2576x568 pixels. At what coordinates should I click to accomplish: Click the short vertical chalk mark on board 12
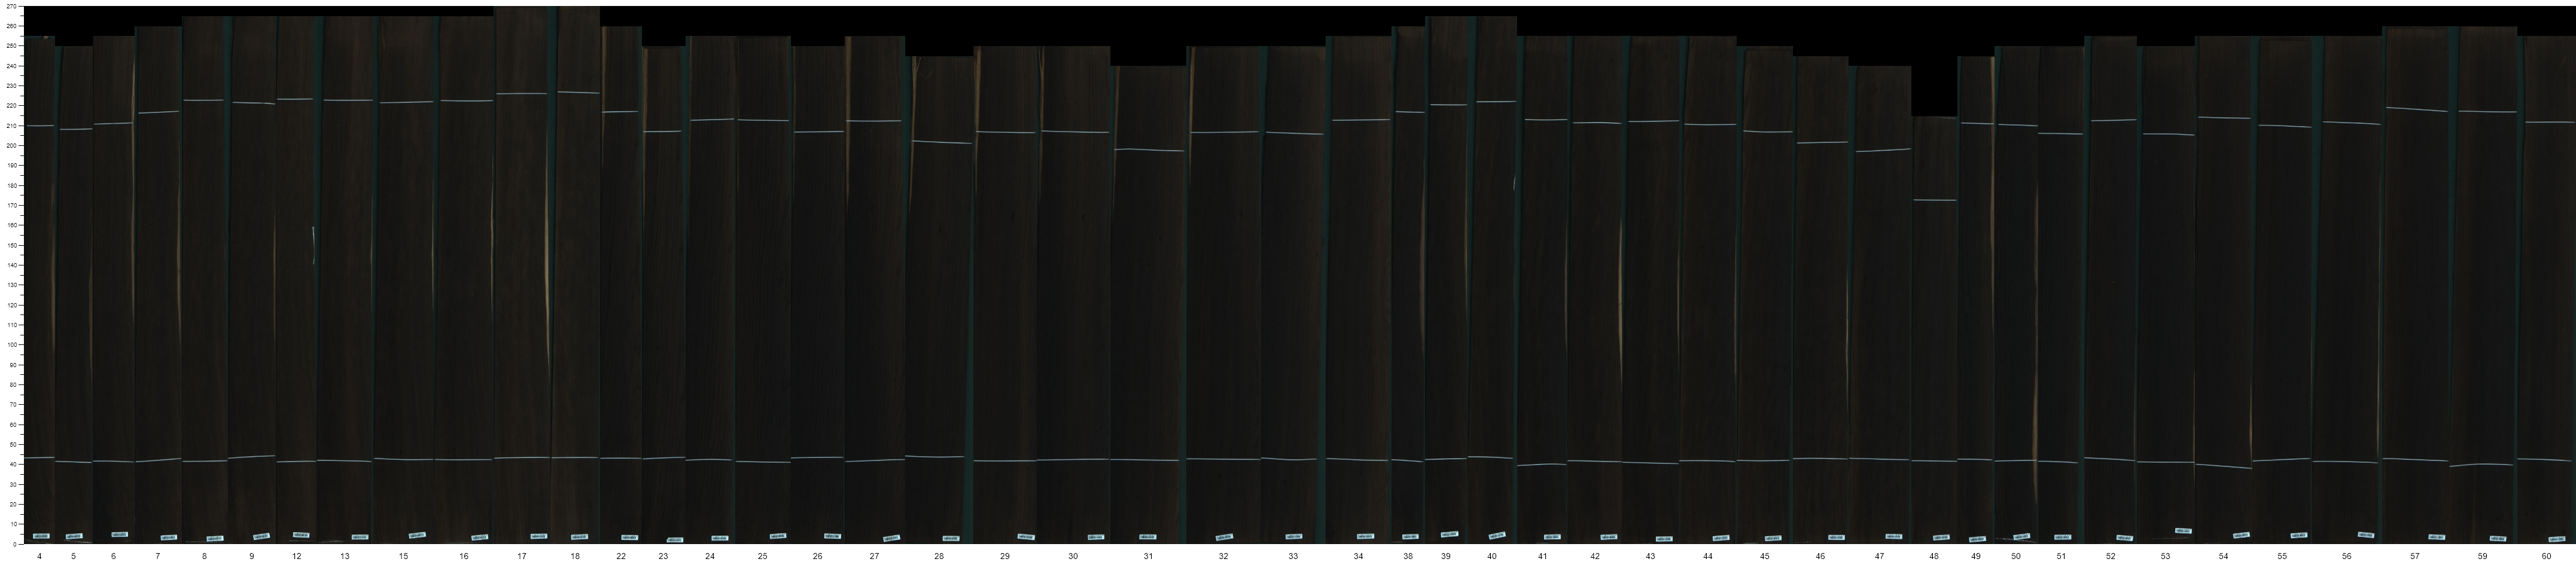coord(314,245)
